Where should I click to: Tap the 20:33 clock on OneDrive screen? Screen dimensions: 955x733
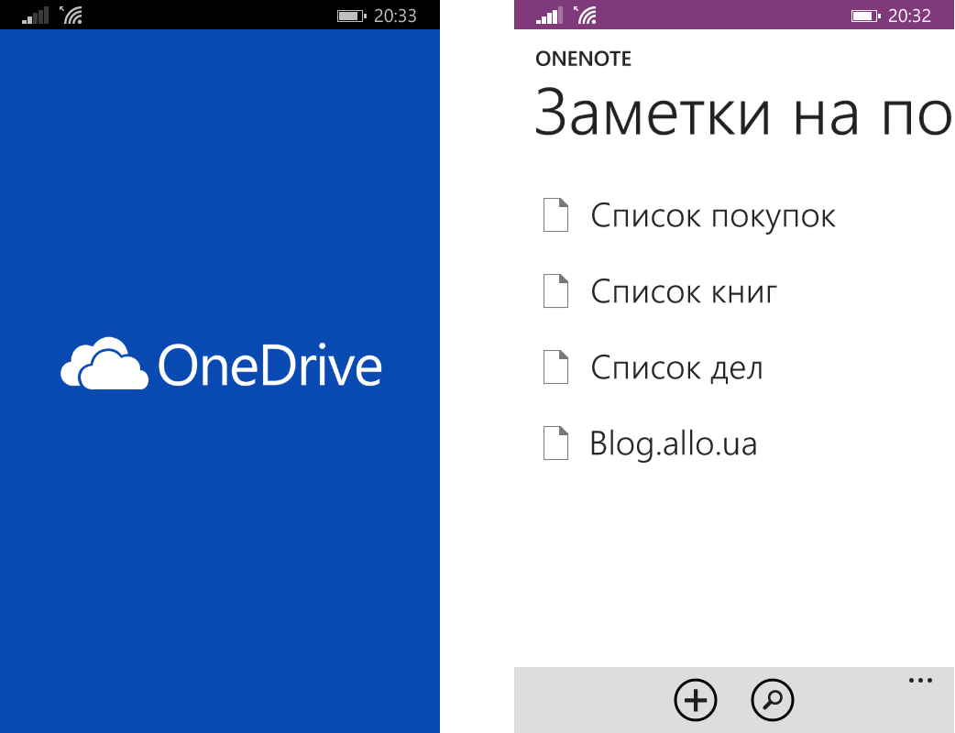point(395,16)
